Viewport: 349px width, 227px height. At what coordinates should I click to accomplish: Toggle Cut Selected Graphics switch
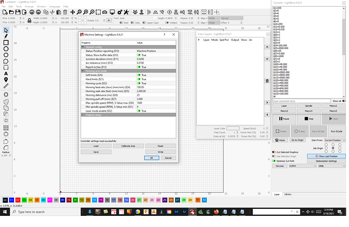point(274,152)
